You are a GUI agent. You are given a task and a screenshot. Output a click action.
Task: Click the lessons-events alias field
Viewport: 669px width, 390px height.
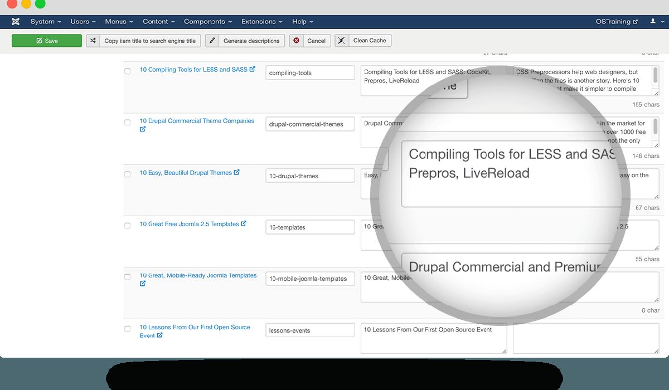(x=311, y=330)
